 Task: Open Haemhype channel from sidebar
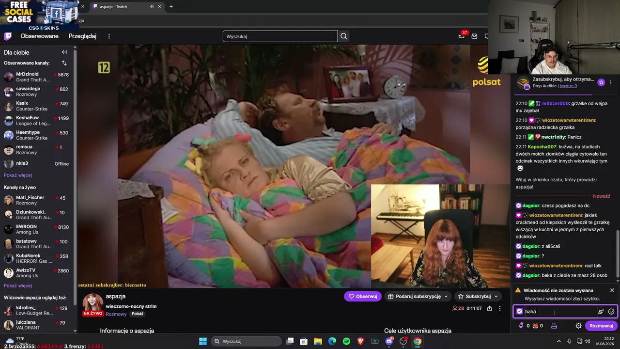(37, 135)
